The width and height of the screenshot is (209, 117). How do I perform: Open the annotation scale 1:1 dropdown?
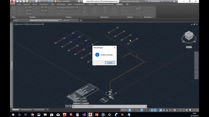point(171,110)
